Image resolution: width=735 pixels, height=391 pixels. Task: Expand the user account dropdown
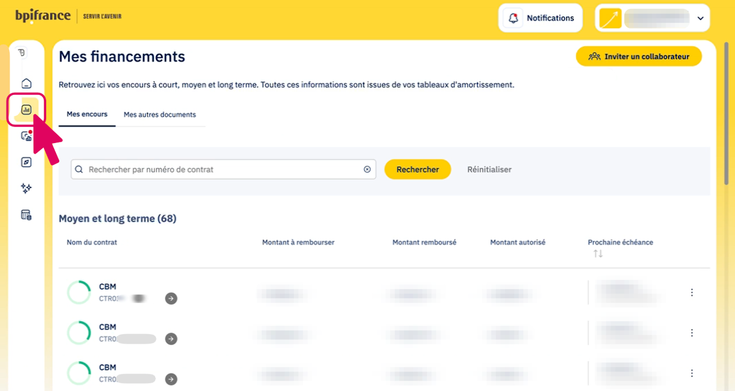pyautogui.click(x=700, y=18)
